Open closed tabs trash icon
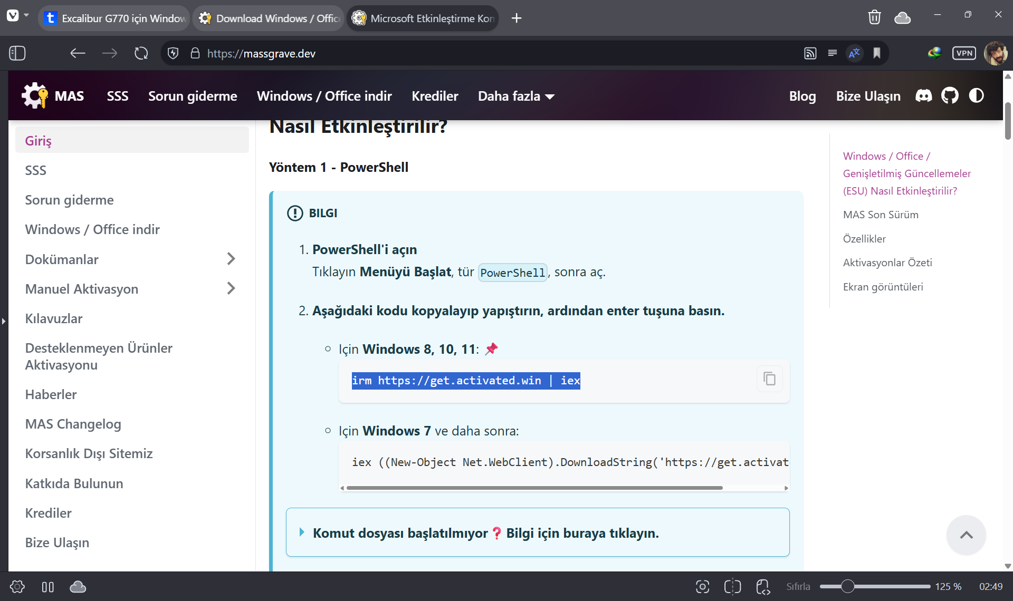This screenshot has width=1013, height=601. point(874,17)
